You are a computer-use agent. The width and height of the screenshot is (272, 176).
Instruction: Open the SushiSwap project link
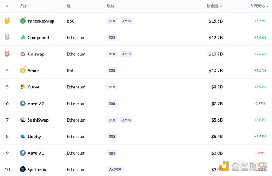tap(38, 120)
